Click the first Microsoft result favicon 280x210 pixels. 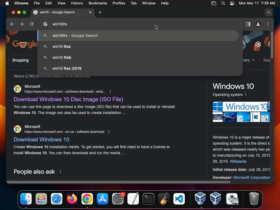(x=17, y=89)
